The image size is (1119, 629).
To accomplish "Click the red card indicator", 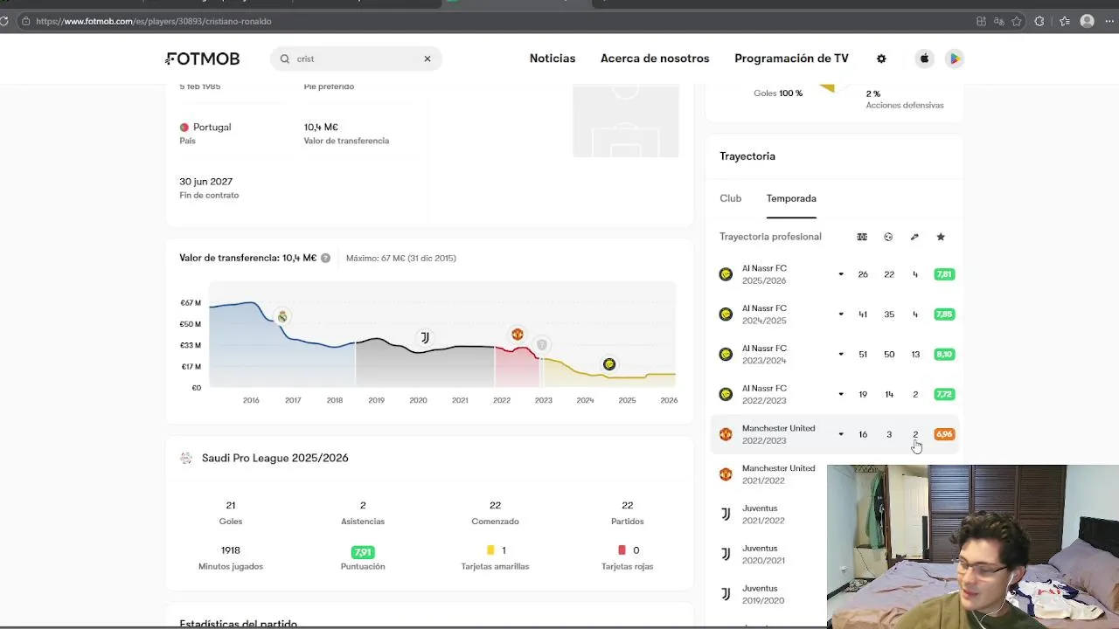I will click(622, 550).
